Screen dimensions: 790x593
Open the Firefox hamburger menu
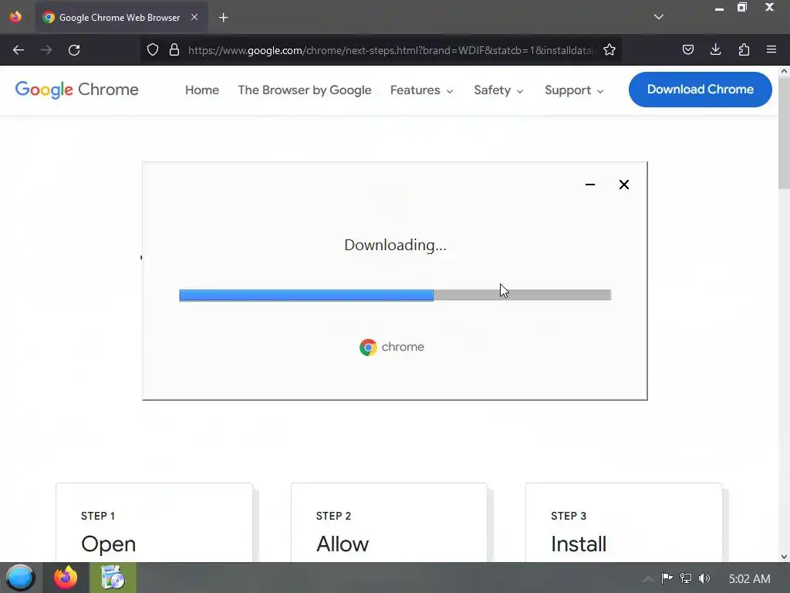[x=771, y=49]
